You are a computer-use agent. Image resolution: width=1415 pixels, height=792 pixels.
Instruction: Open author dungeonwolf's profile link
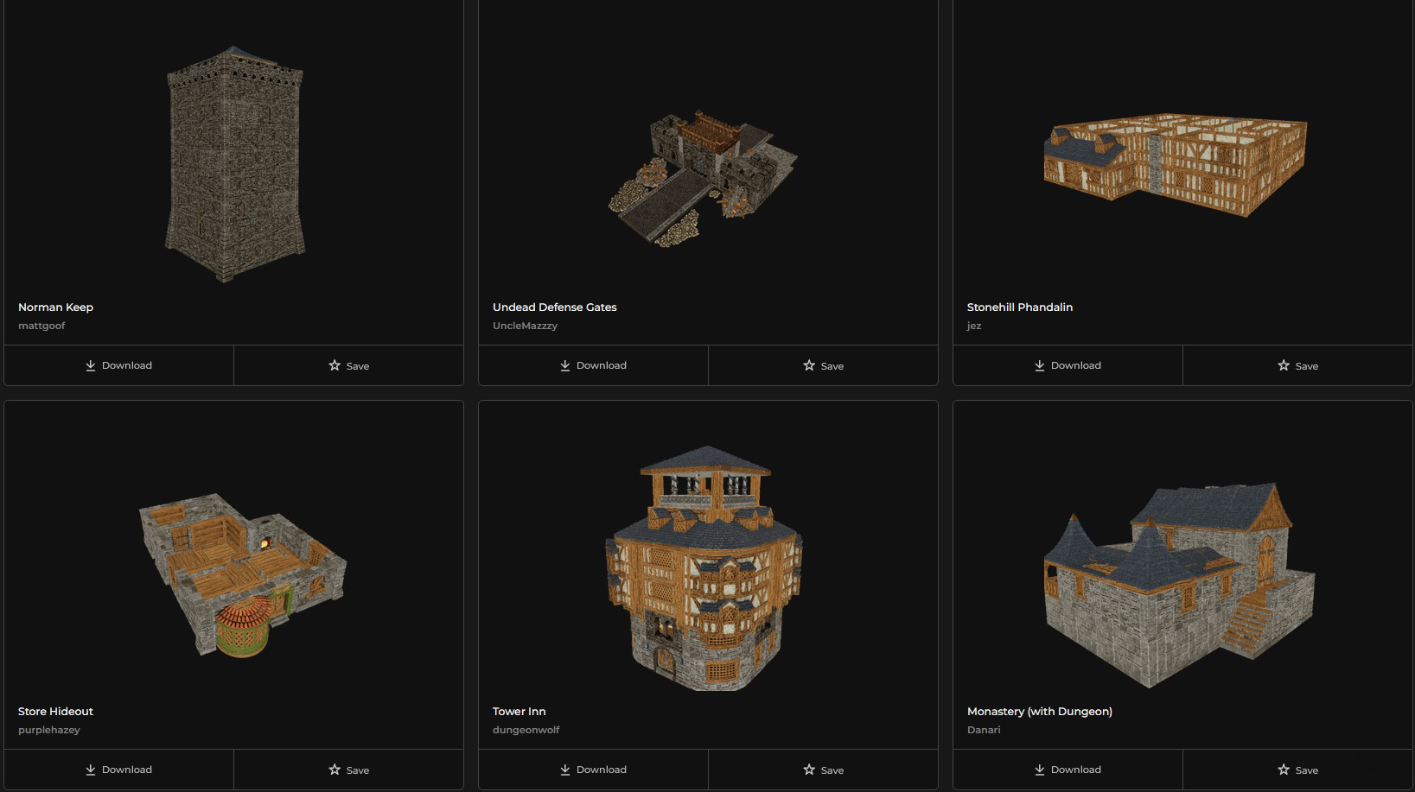[x=526, y=730]
